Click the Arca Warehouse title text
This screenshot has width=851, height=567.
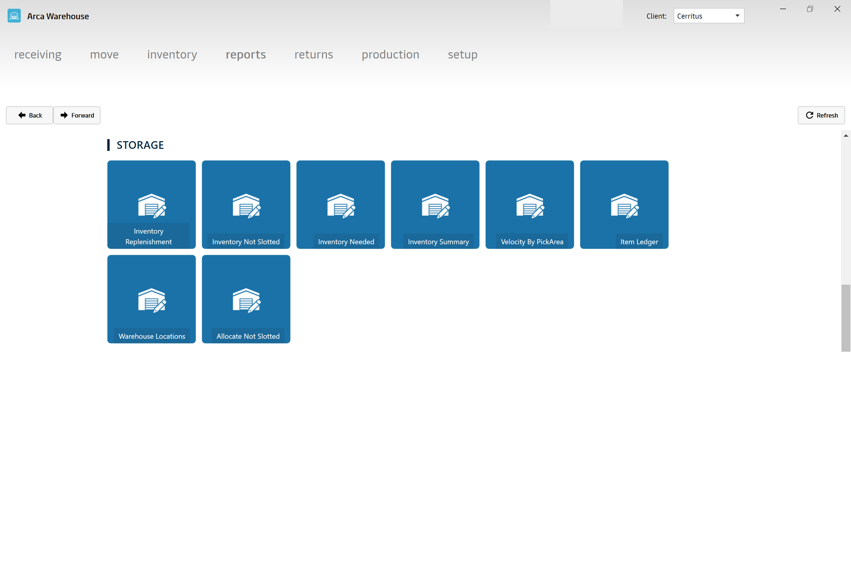pyautogui.click(x=58, y=16)
